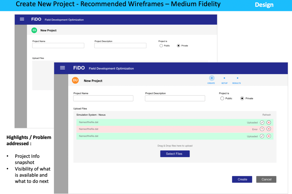The height and width of the screenshot is (194, 292).
Task: Select Public radio in front window
Action: pos(222,98)
